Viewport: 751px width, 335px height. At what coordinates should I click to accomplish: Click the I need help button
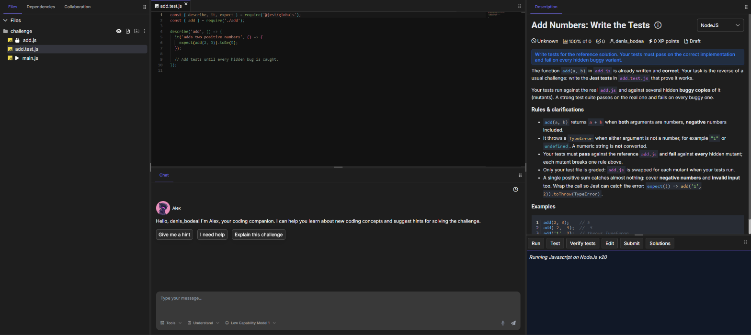[212, 234]
